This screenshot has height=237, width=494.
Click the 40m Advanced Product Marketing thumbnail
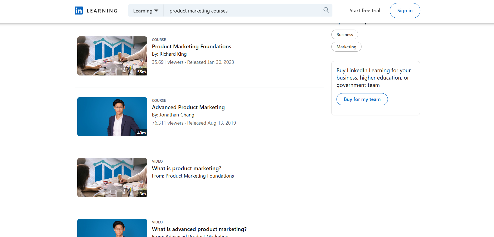(112, 117)
